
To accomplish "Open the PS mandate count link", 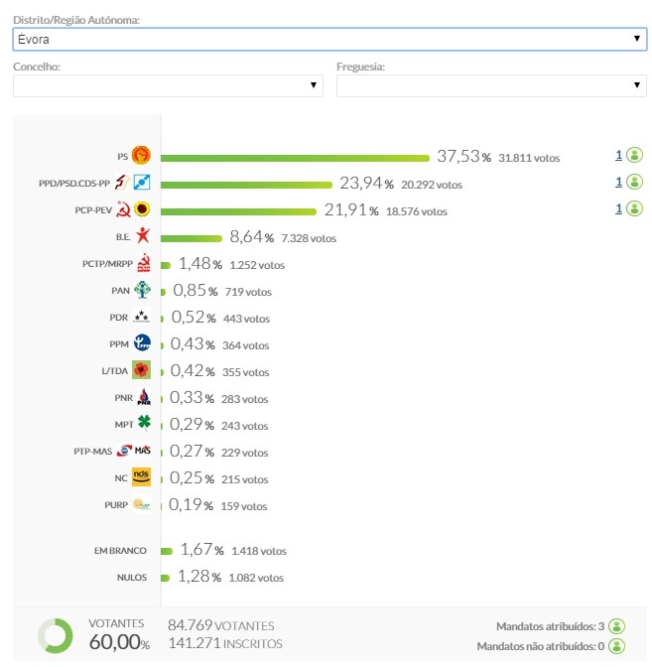I will 618,155.
